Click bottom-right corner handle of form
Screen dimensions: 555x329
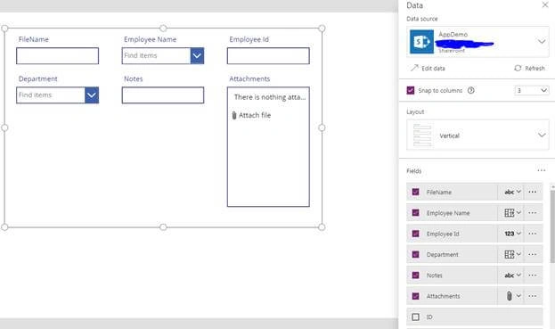[x=322, y=227]
